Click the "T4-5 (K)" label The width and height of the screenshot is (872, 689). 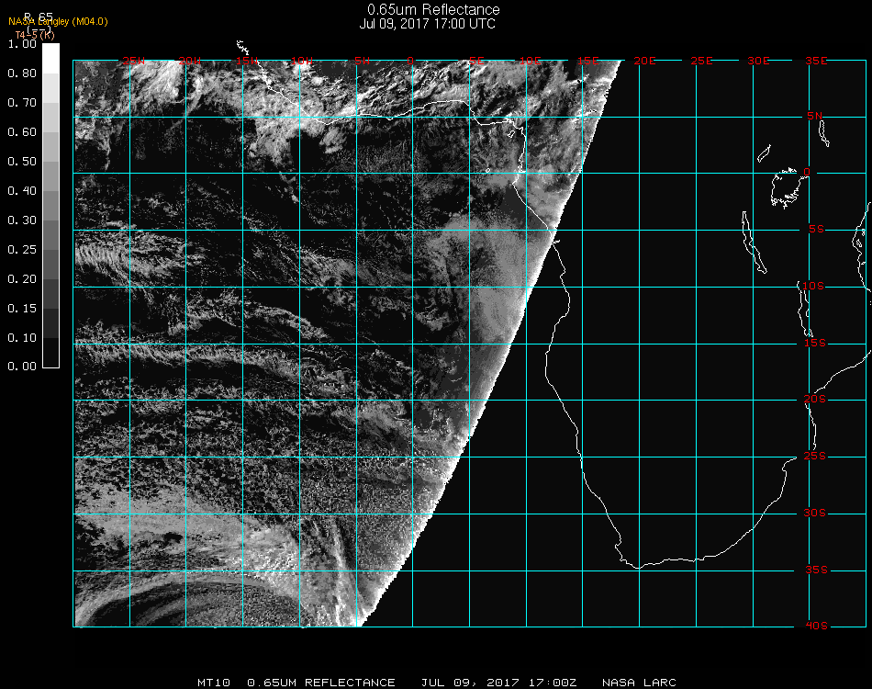tap(35, 35)
